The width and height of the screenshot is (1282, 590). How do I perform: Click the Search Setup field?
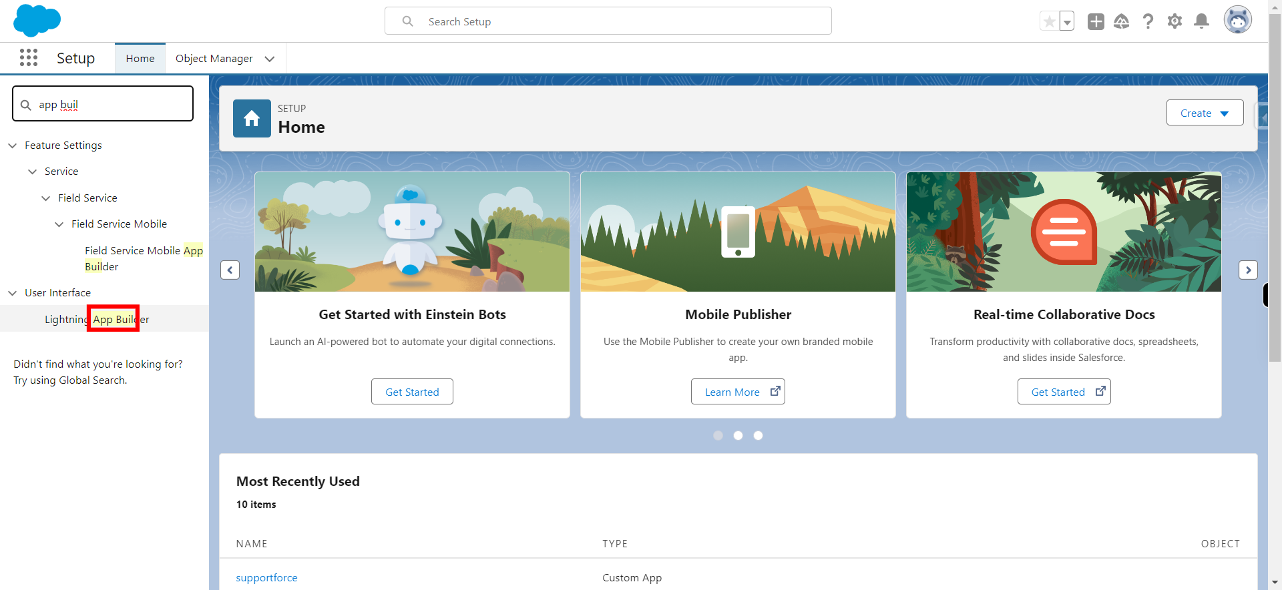pos(608,21)
